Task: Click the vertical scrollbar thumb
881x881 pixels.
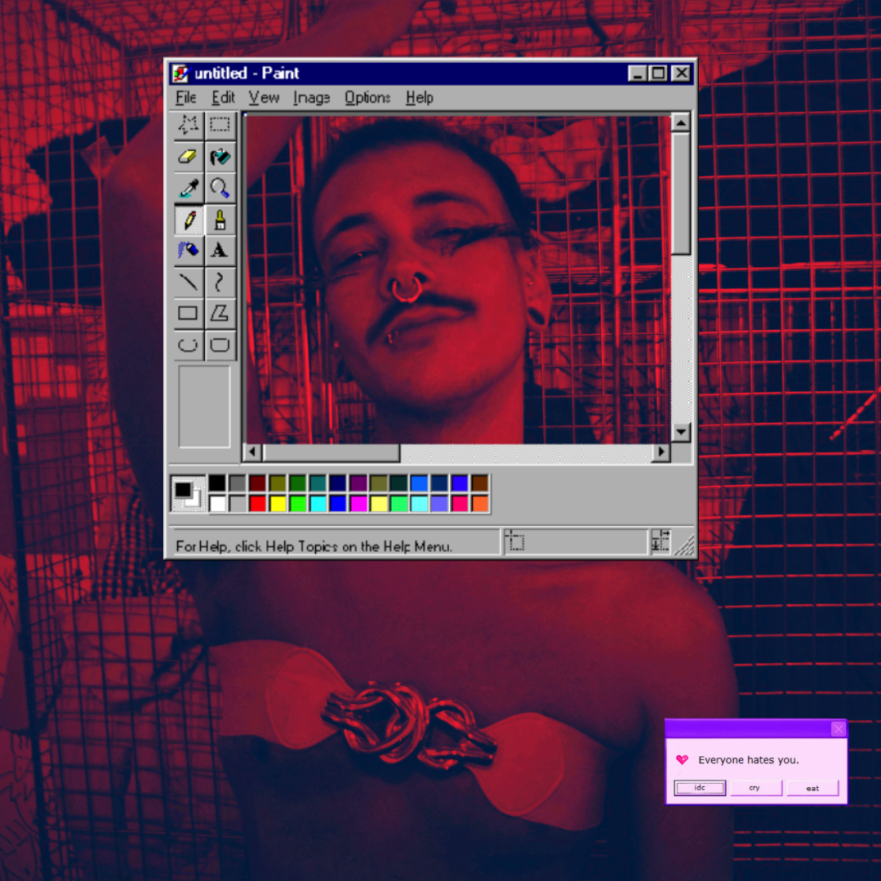Action: point(681,194)
